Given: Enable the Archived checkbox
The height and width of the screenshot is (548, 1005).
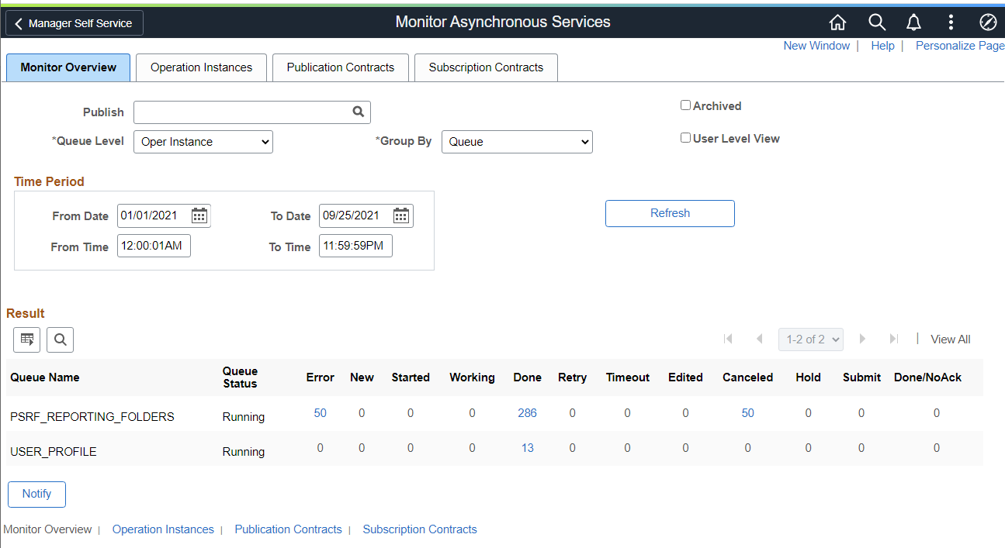Looking at the screenshot, I should pos(685,105).
